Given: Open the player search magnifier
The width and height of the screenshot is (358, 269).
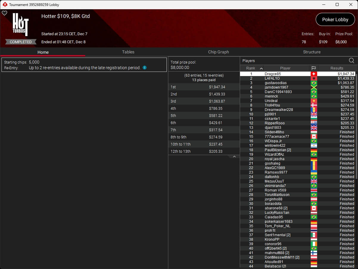Looking at the screenshot, I should pyautogui.click(x=351, y=61).
